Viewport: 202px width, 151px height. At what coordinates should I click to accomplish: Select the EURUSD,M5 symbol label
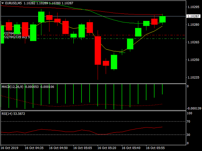point(13,3)
